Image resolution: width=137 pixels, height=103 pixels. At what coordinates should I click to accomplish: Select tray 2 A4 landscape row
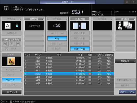pyautogui.click(x=69, y=61)
